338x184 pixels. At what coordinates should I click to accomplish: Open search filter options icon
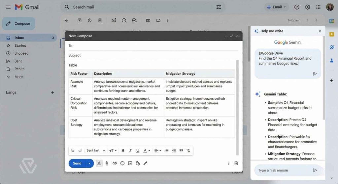[x=219, y=7]
